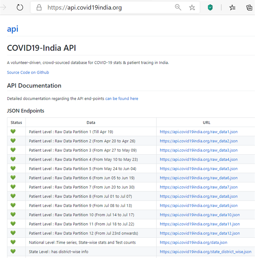Open the raw_data3.json URL
The width and height of the screenshot is (255, 258).
click(x=199, y=150)
